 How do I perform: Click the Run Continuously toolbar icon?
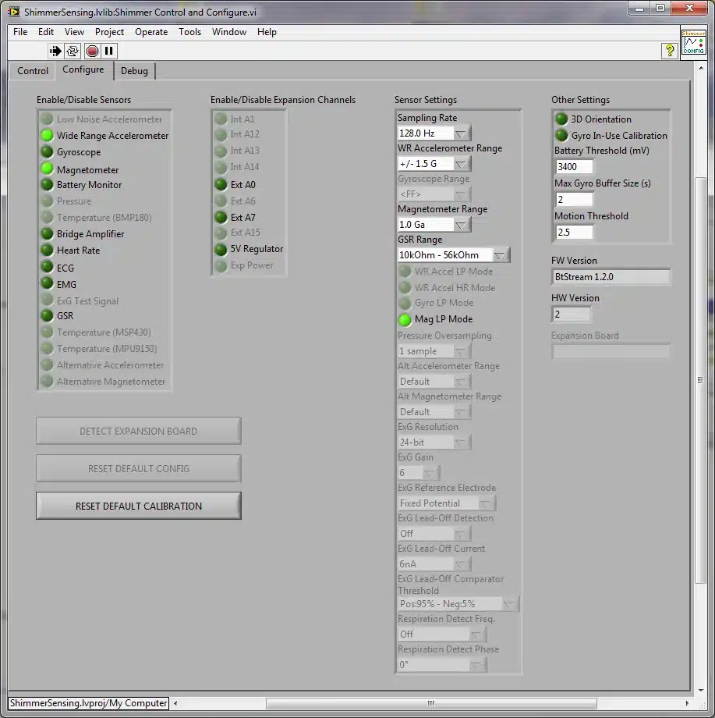pyautogui.click(x=73, y=51)
